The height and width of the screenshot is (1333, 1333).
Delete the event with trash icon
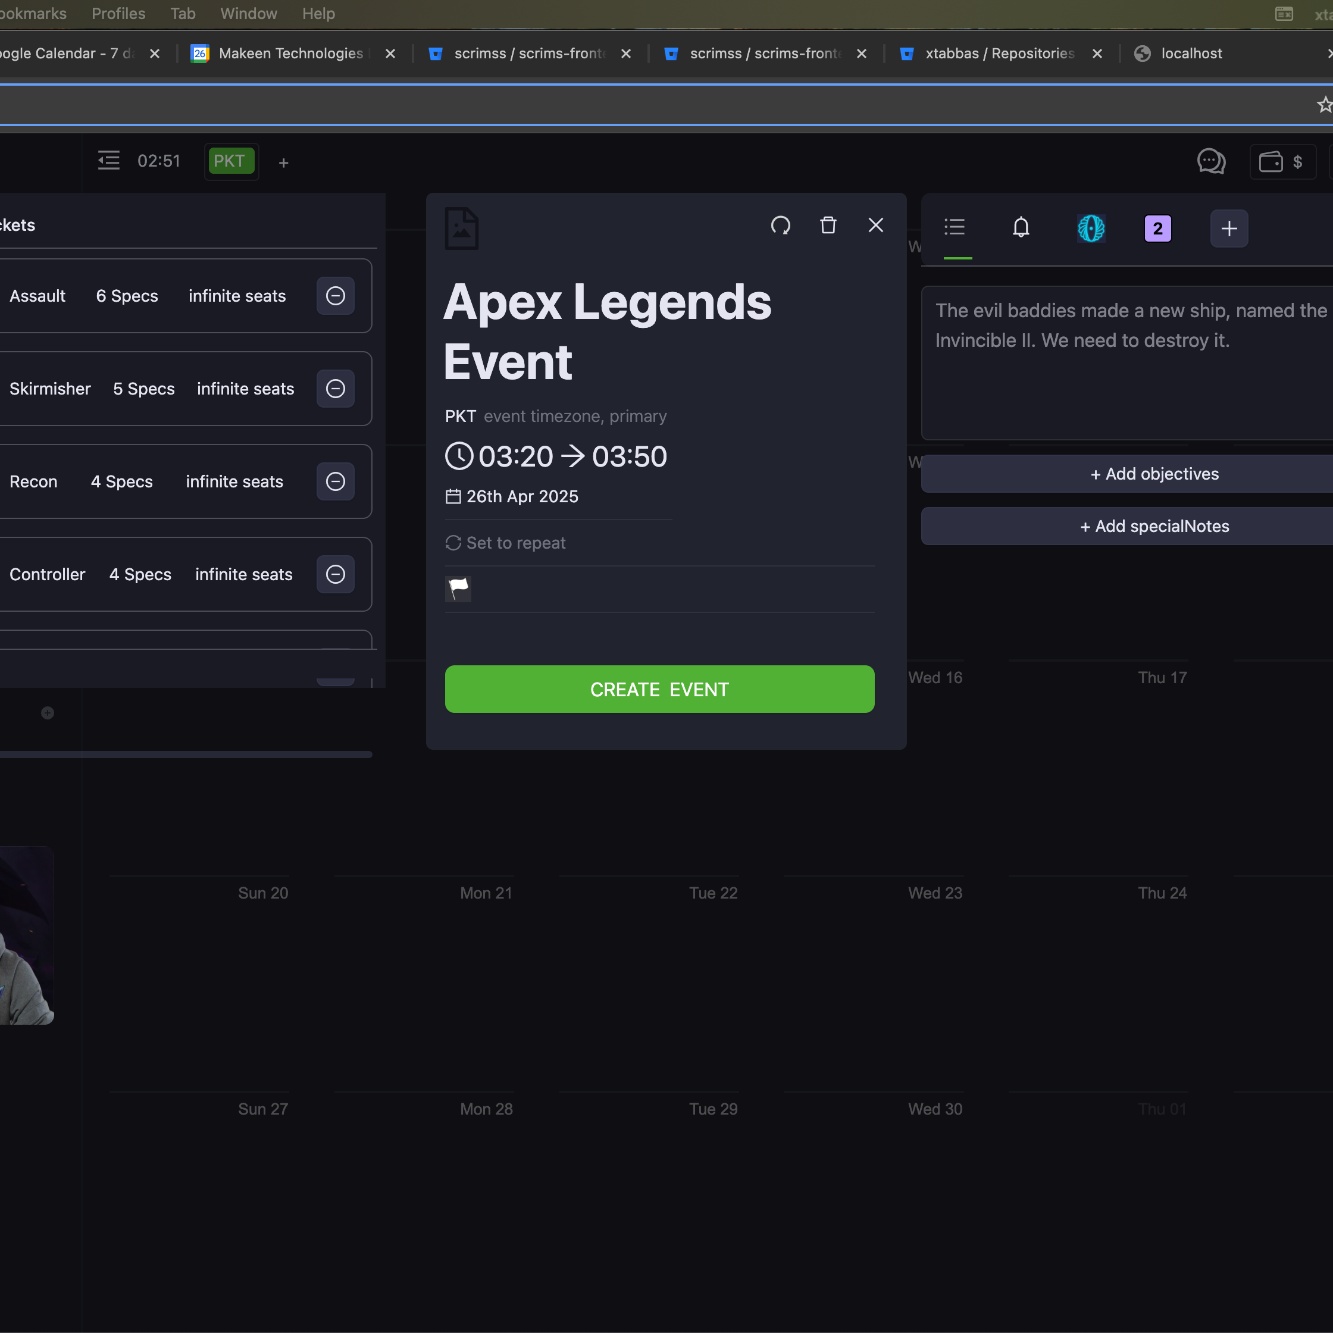click(x=828, y=226)
